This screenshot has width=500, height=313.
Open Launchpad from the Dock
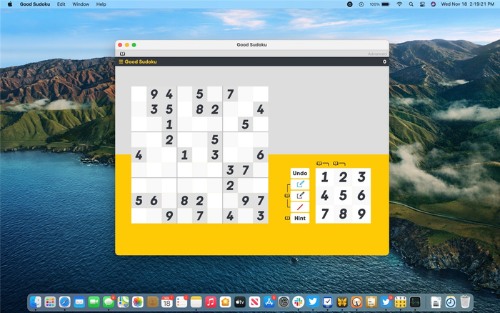(x=50, y=302)
